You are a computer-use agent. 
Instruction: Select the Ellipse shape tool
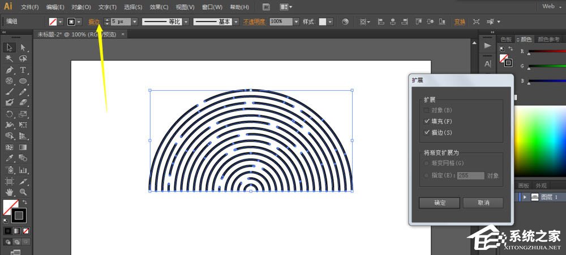23,81
